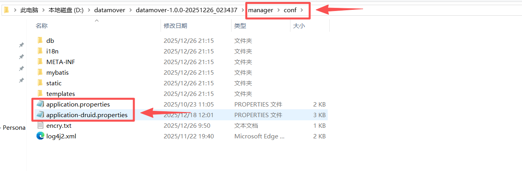Expand the chevron after 此电脑 breadcrumb
This screenshot has width=522, height=171.
click(43, 10)
